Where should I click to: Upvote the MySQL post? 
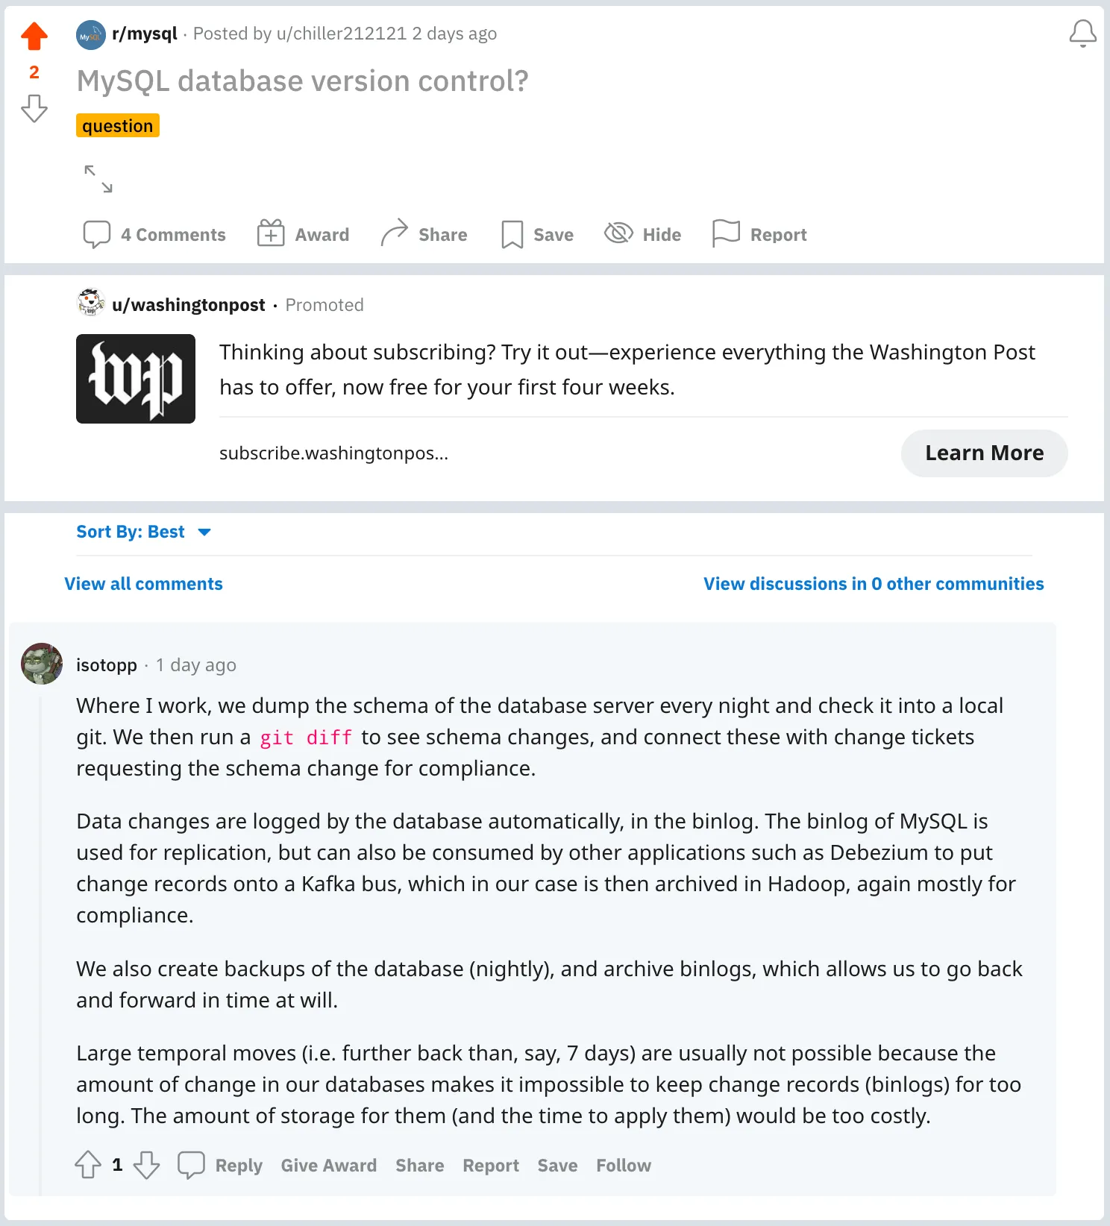(x=34, y=36)
